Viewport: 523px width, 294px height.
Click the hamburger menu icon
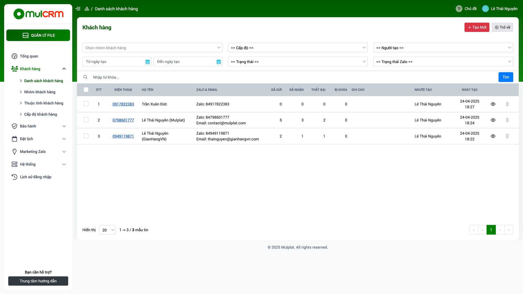tap(78, 9)
